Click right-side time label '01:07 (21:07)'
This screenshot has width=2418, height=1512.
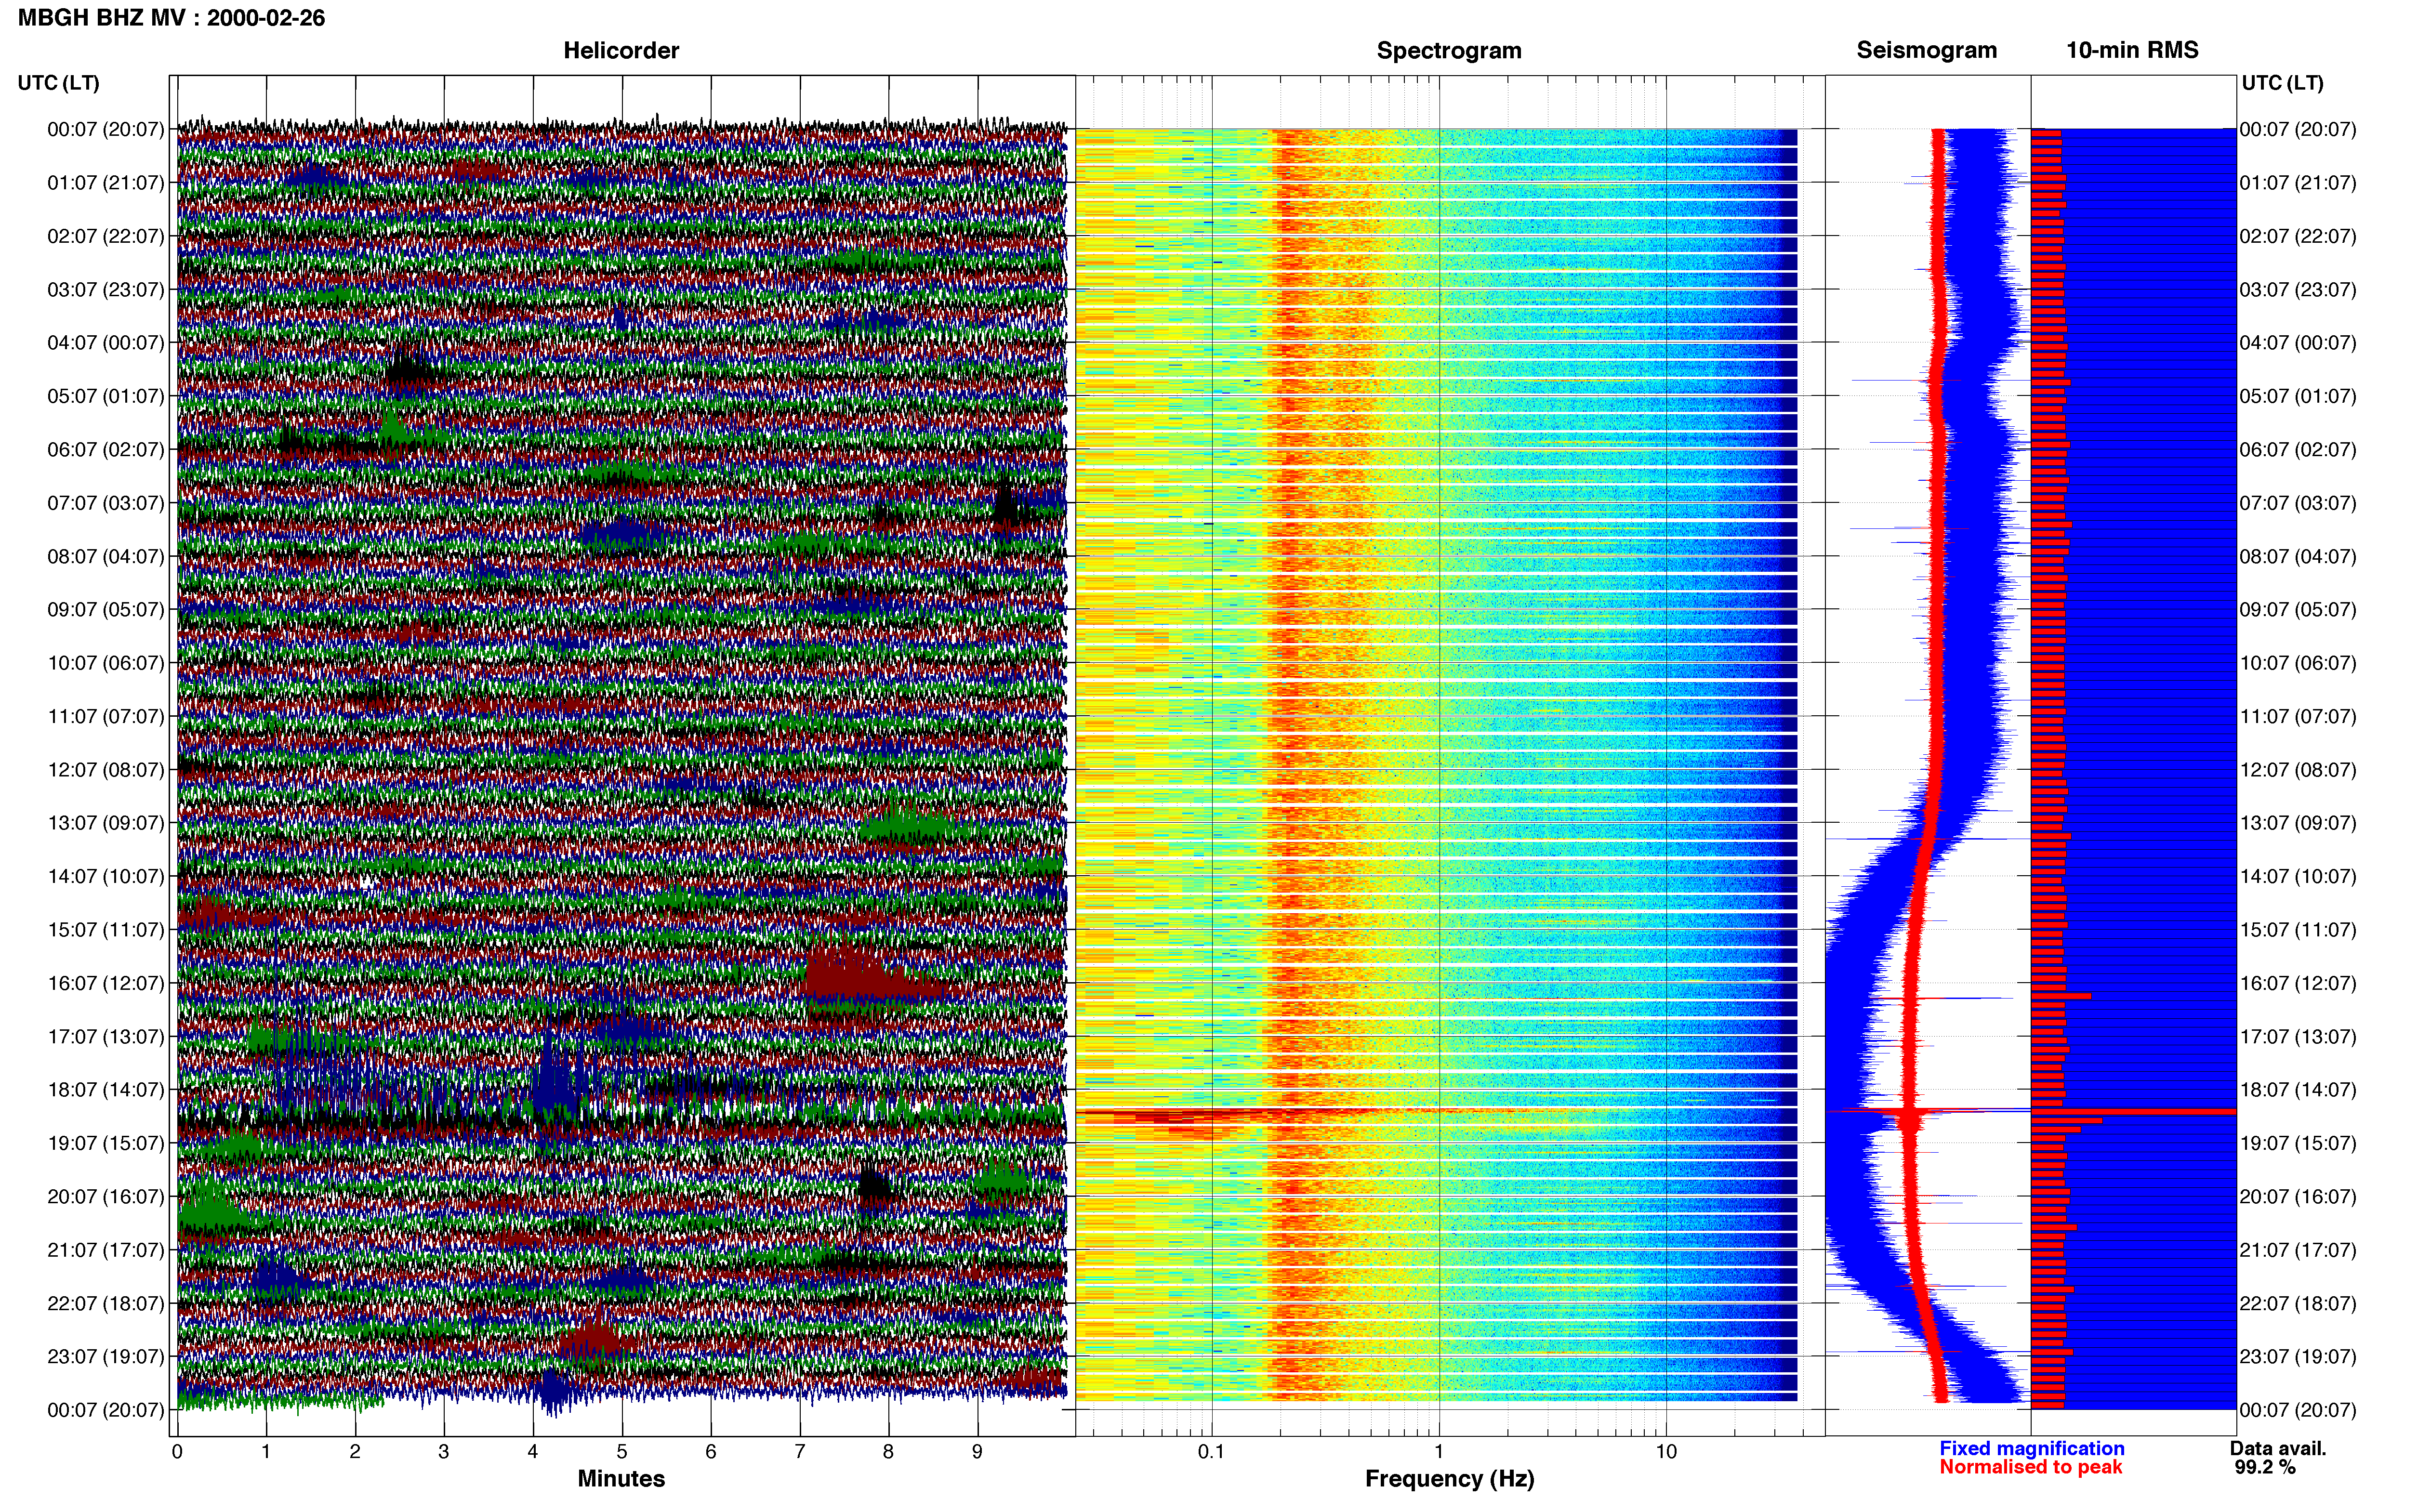pos(2298,183)
